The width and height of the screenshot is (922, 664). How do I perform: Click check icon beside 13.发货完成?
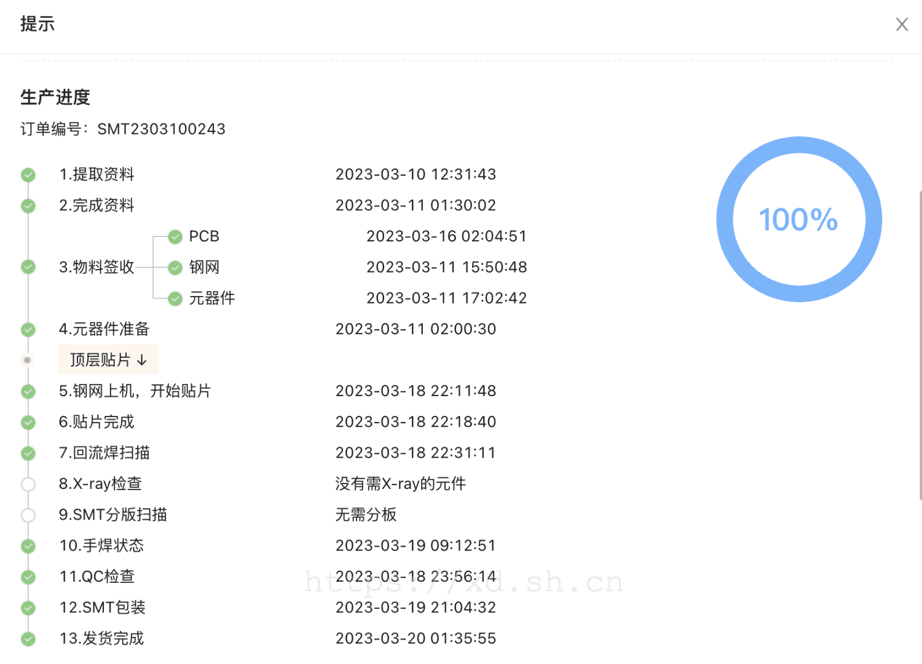tap(28, 639)
